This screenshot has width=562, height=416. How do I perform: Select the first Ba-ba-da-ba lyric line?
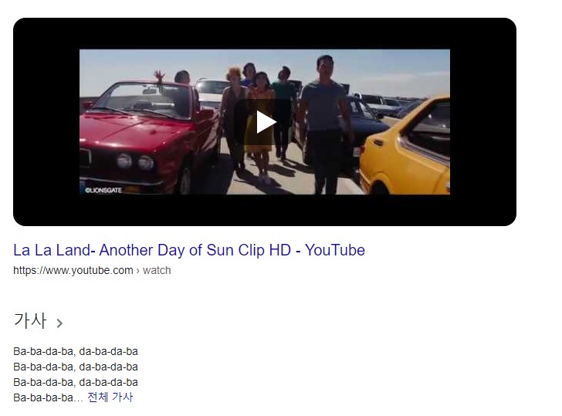click(76, 351)
